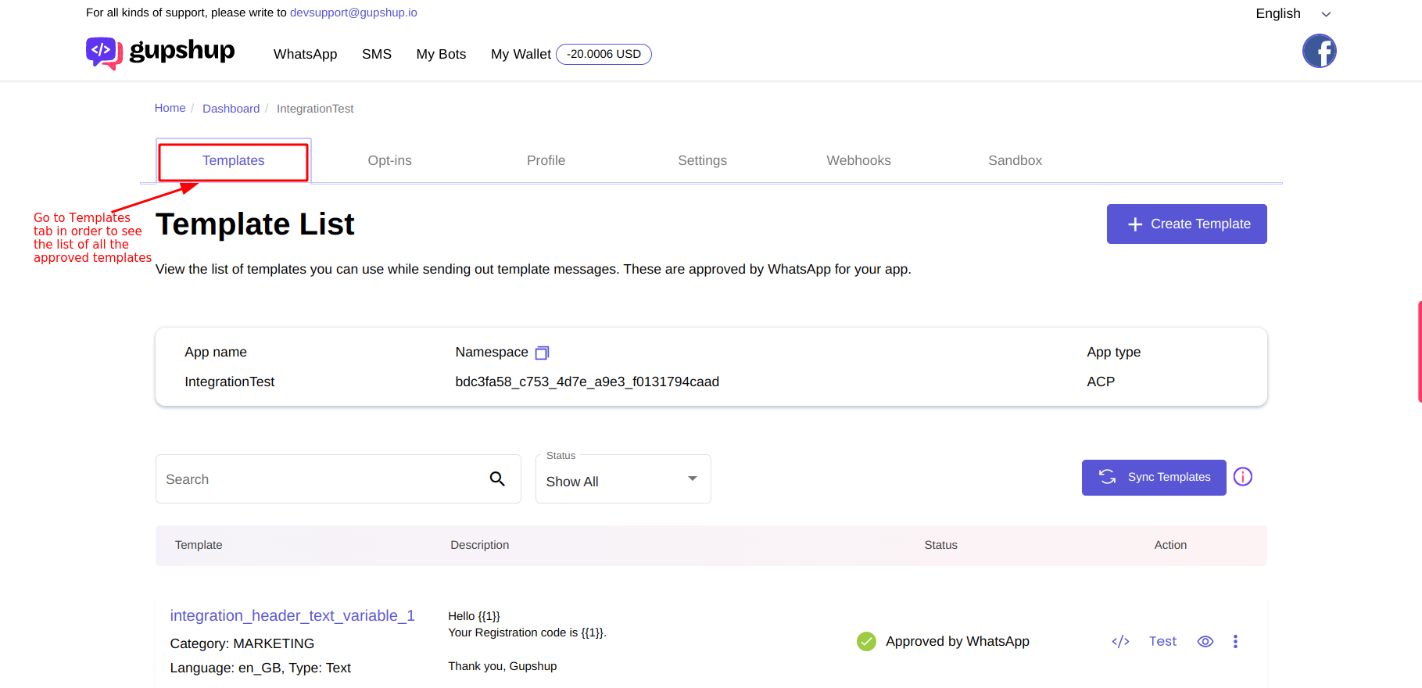Click the Template List heading
This screenshot has height=688, width=1422.
tap(255, 224)
